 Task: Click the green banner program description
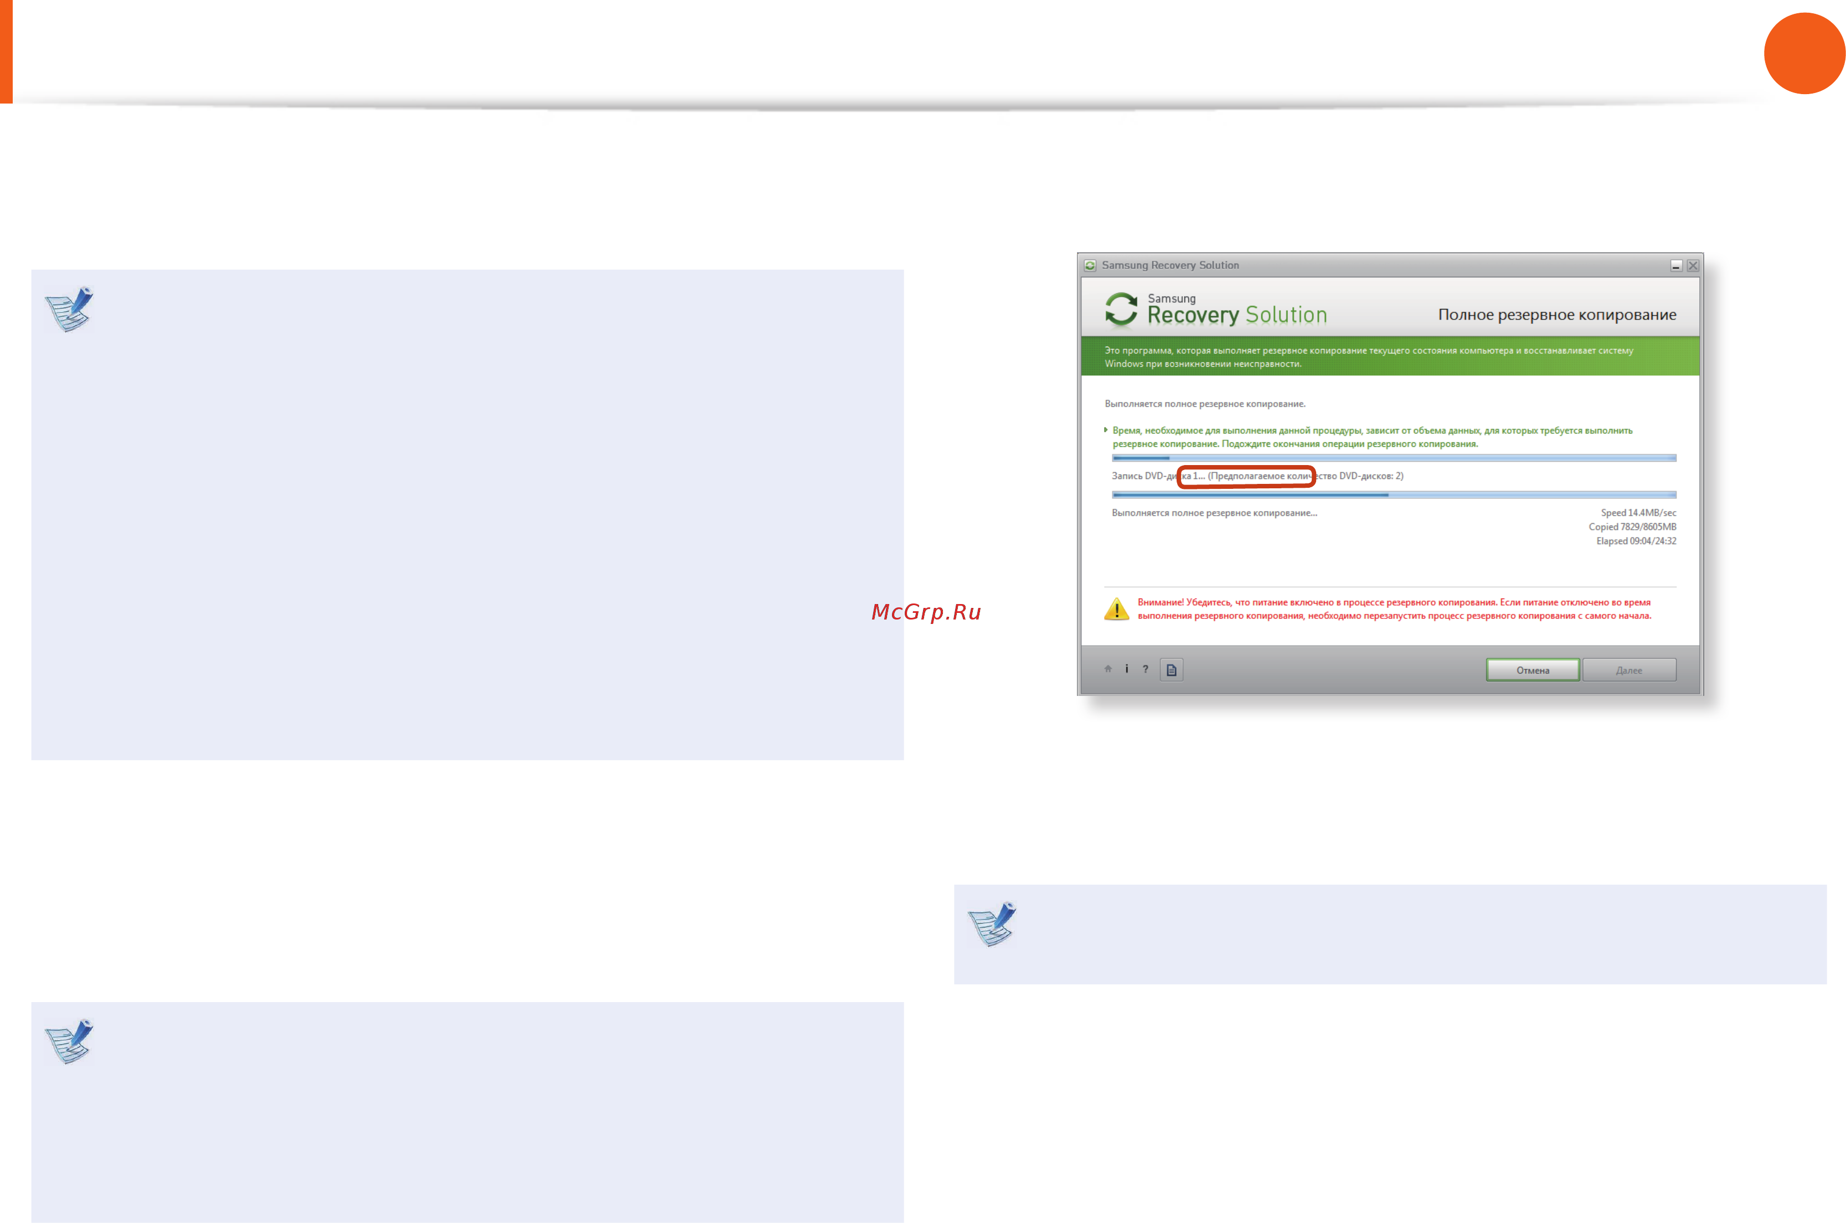click(1369, 357)
